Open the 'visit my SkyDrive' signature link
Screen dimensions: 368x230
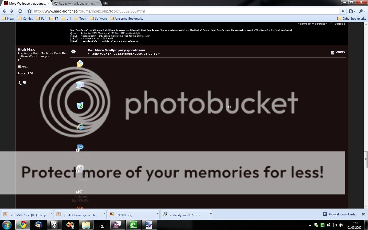point(86,30)
